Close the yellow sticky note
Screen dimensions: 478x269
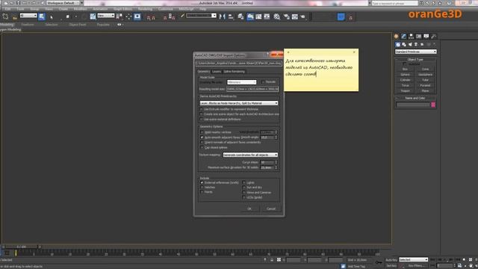[354, 52]
